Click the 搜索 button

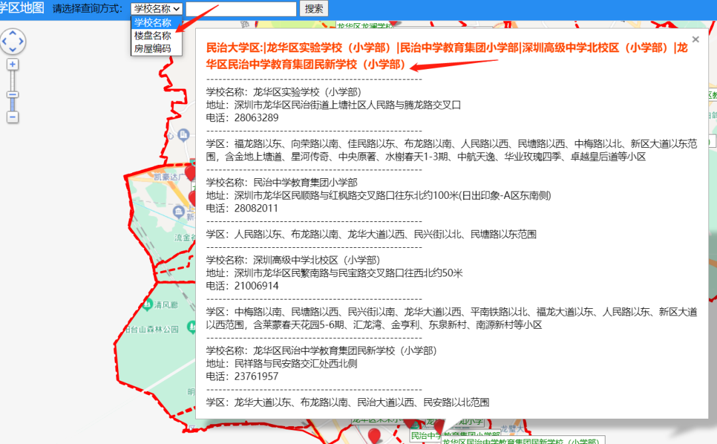[x=313, y=9]
